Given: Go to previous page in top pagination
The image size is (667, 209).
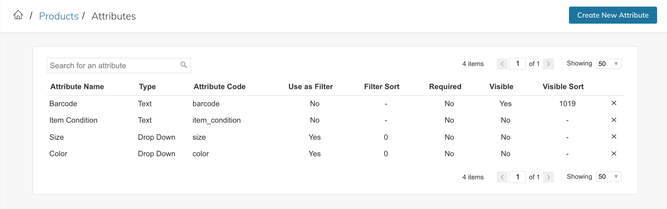Looking at the screenshot, I should click(x=502, y=64).
